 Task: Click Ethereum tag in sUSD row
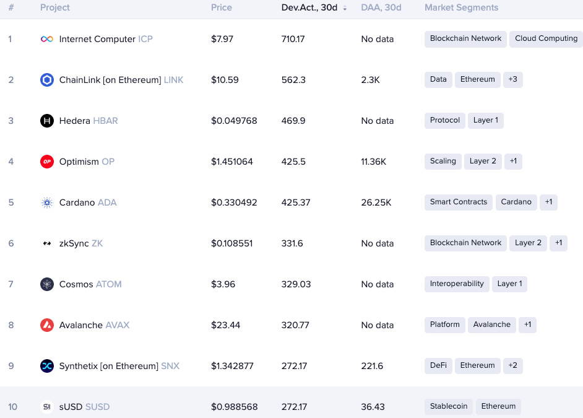point(498,407)
